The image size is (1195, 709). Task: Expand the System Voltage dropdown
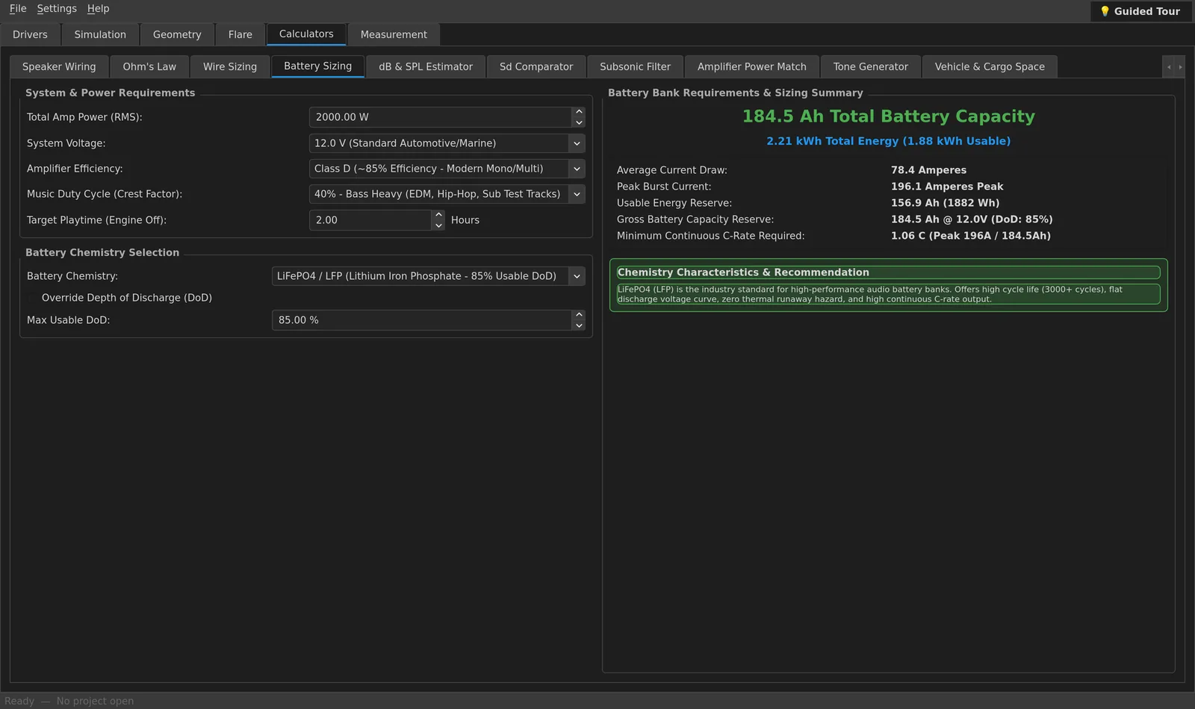(x=577, y=143)
